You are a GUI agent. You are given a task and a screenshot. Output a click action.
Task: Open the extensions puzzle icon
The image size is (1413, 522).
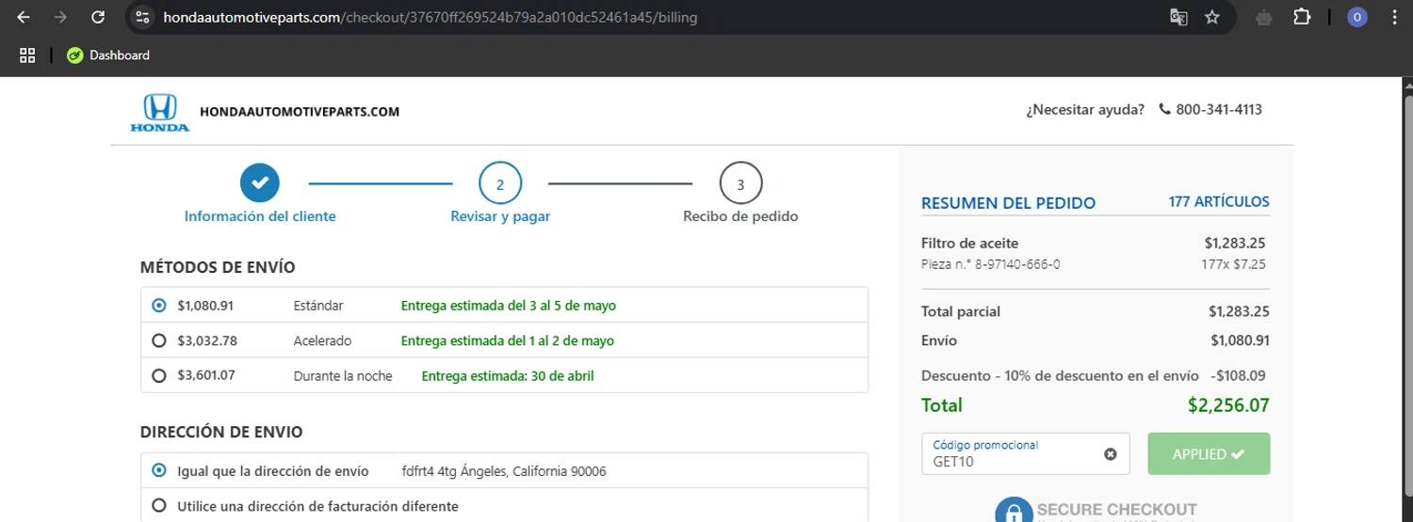(1302, 17)
